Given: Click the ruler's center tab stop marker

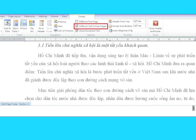Looking at the screenshot, I should click(110, 40).
